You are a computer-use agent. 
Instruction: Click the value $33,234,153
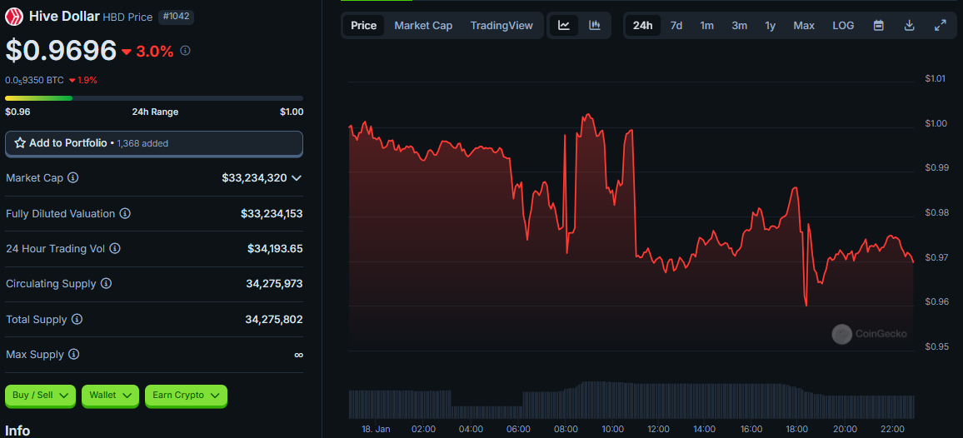[x=272, y=214]
